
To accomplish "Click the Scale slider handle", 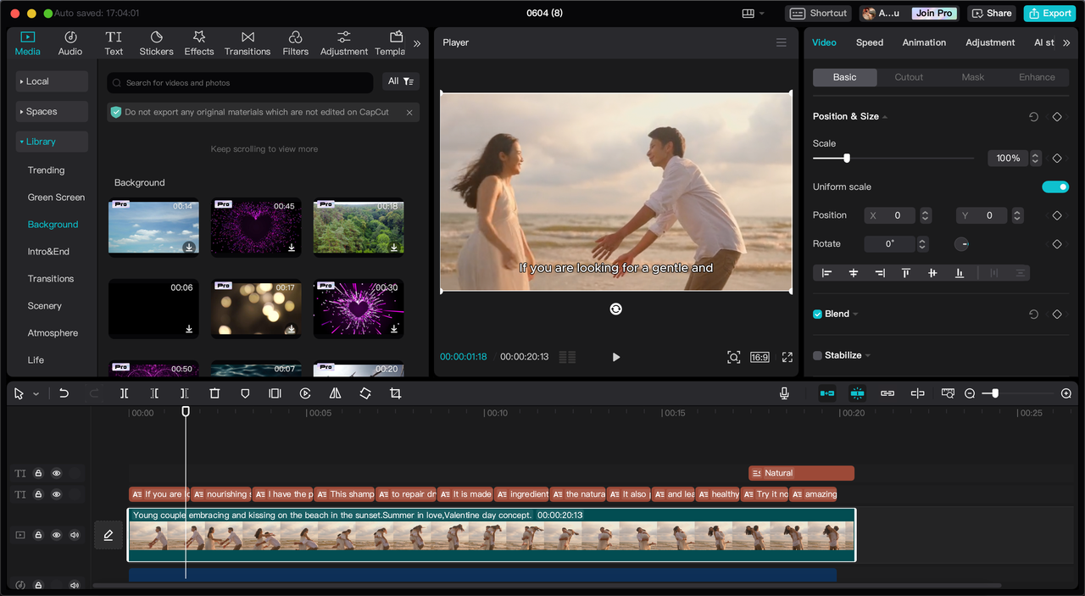I will point(846,159).
